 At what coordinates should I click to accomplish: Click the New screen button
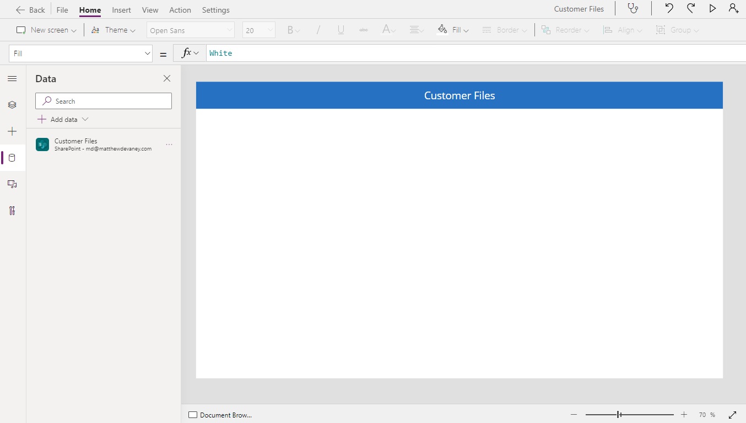(x=46, y=30)
